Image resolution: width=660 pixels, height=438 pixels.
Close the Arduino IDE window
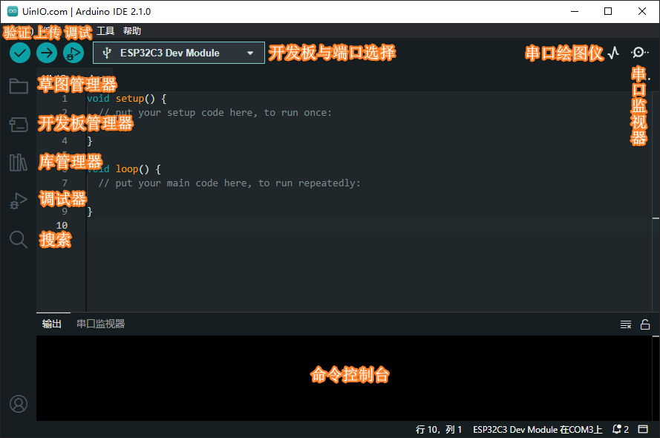[642, 11]
